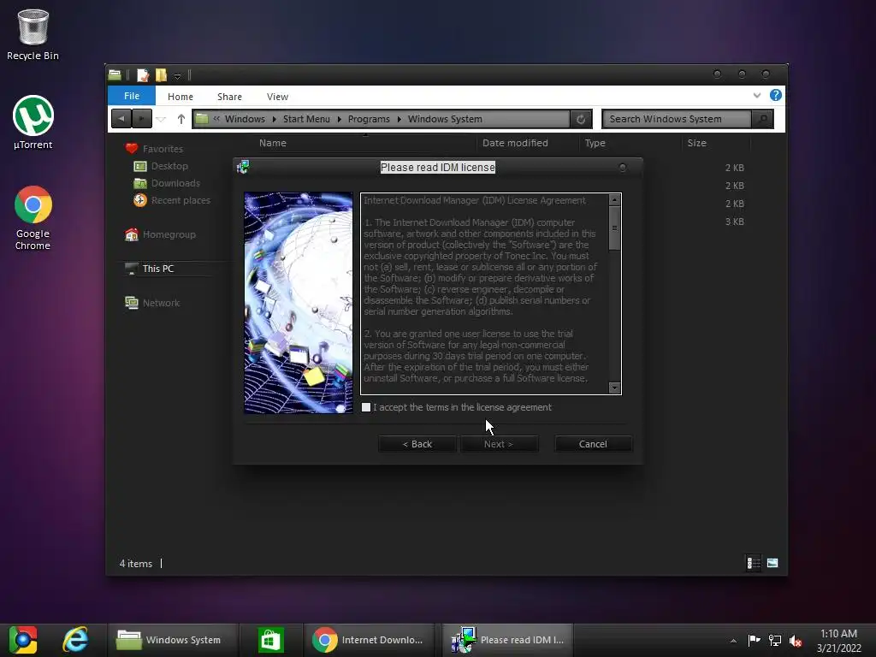Screen dimensions: 876x657
Task: Open the Share ribbon tab
Action: pos(229,97)
